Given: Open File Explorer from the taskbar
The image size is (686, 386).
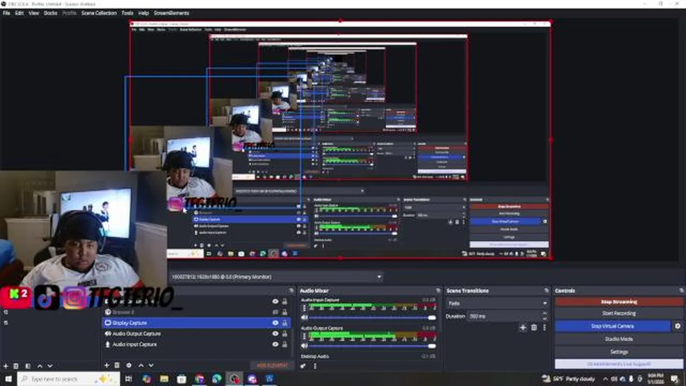Looking at the screenshot, I should [164, 379].
